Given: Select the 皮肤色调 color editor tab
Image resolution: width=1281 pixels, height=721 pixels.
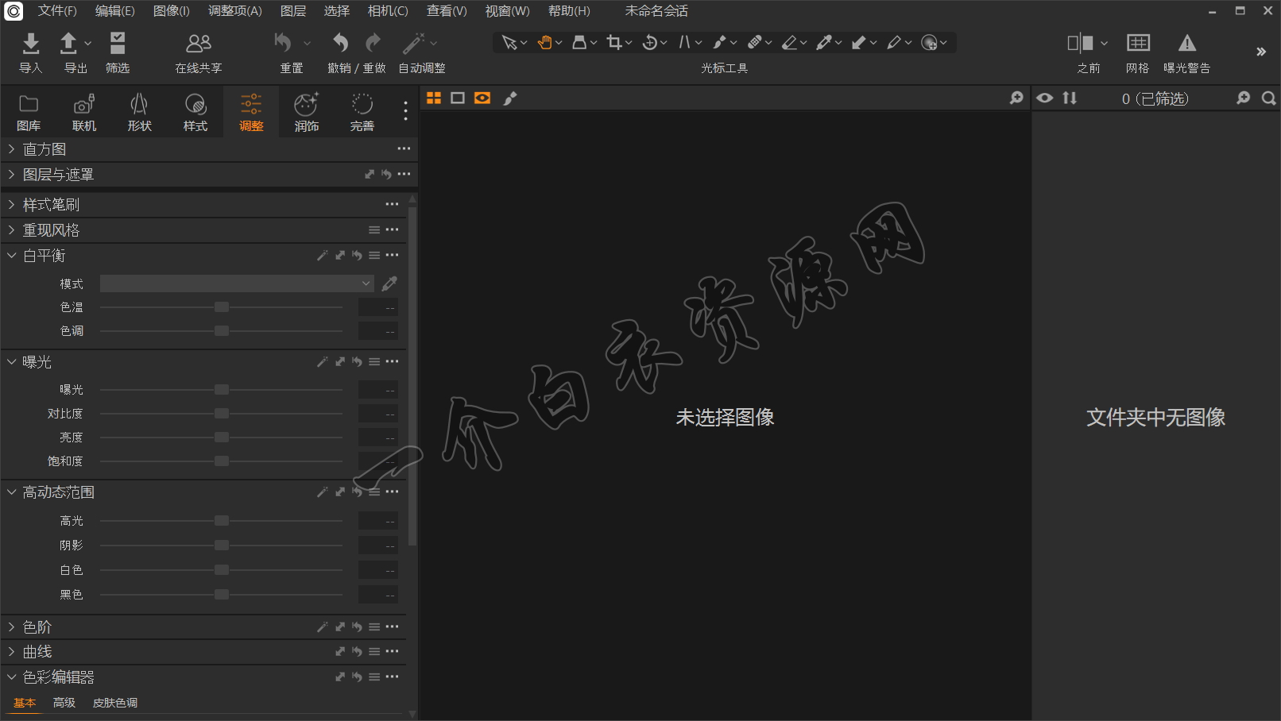Looking at the screenshot, I should point(115,703).
